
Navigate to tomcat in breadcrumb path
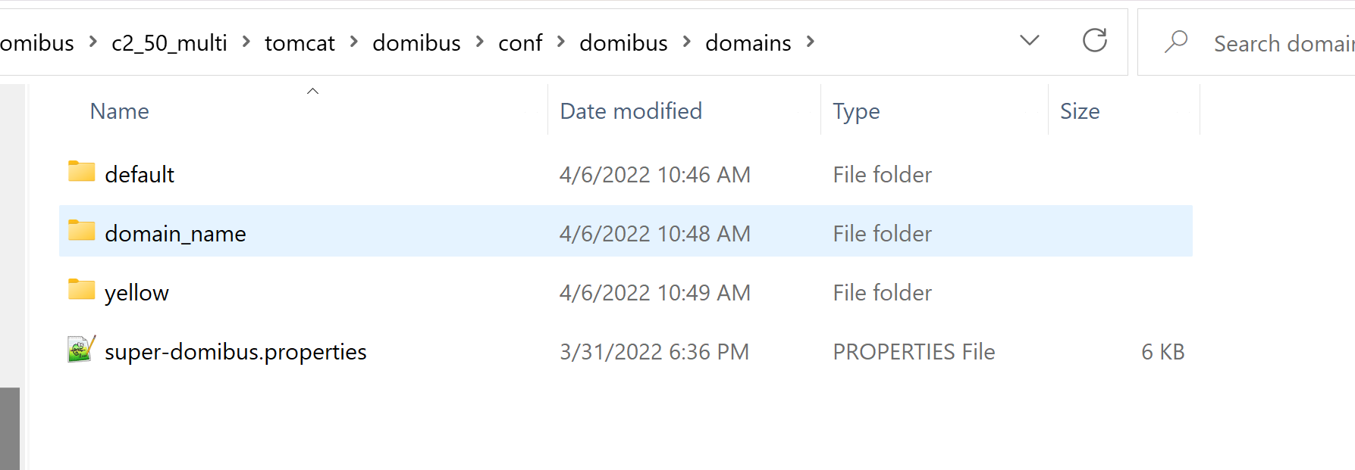300,43
